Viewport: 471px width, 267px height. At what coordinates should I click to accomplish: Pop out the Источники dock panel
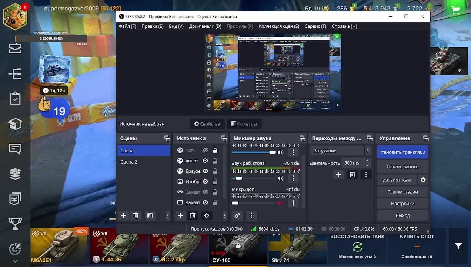click(x=224, y=138)
